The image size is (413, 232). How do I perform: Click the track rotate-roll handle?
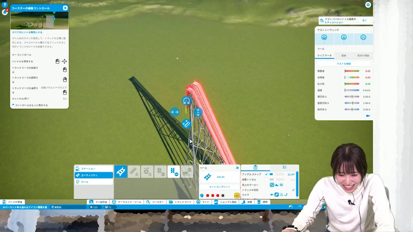[x=186, y=101]
